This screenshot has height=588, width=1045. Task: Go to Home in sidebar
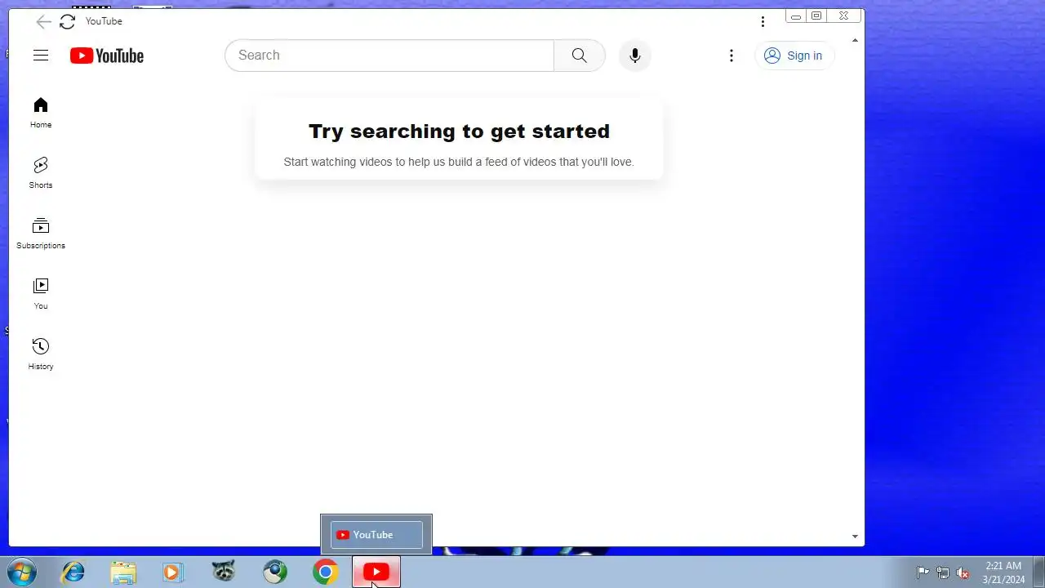pos(41,113)
